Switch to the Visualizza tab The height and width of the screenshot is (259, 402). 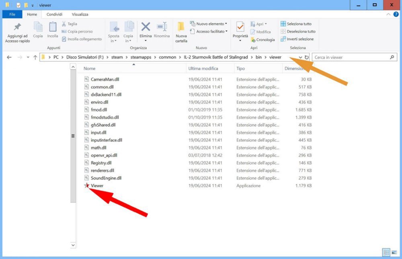click(x=80, y=14)
